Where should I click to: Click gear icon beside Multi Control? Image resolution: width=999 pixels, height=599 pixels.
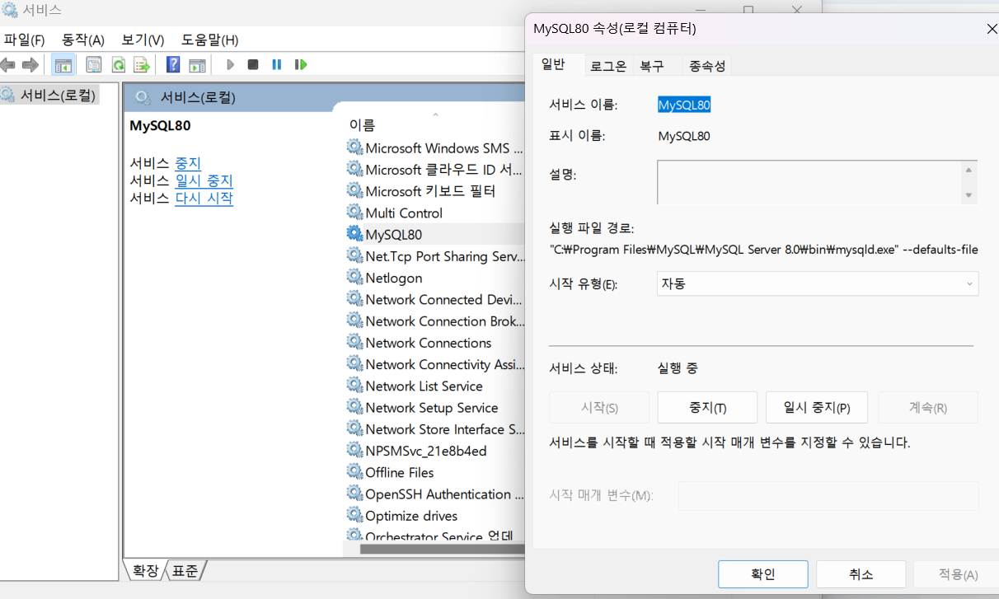(x=354, y=213)
